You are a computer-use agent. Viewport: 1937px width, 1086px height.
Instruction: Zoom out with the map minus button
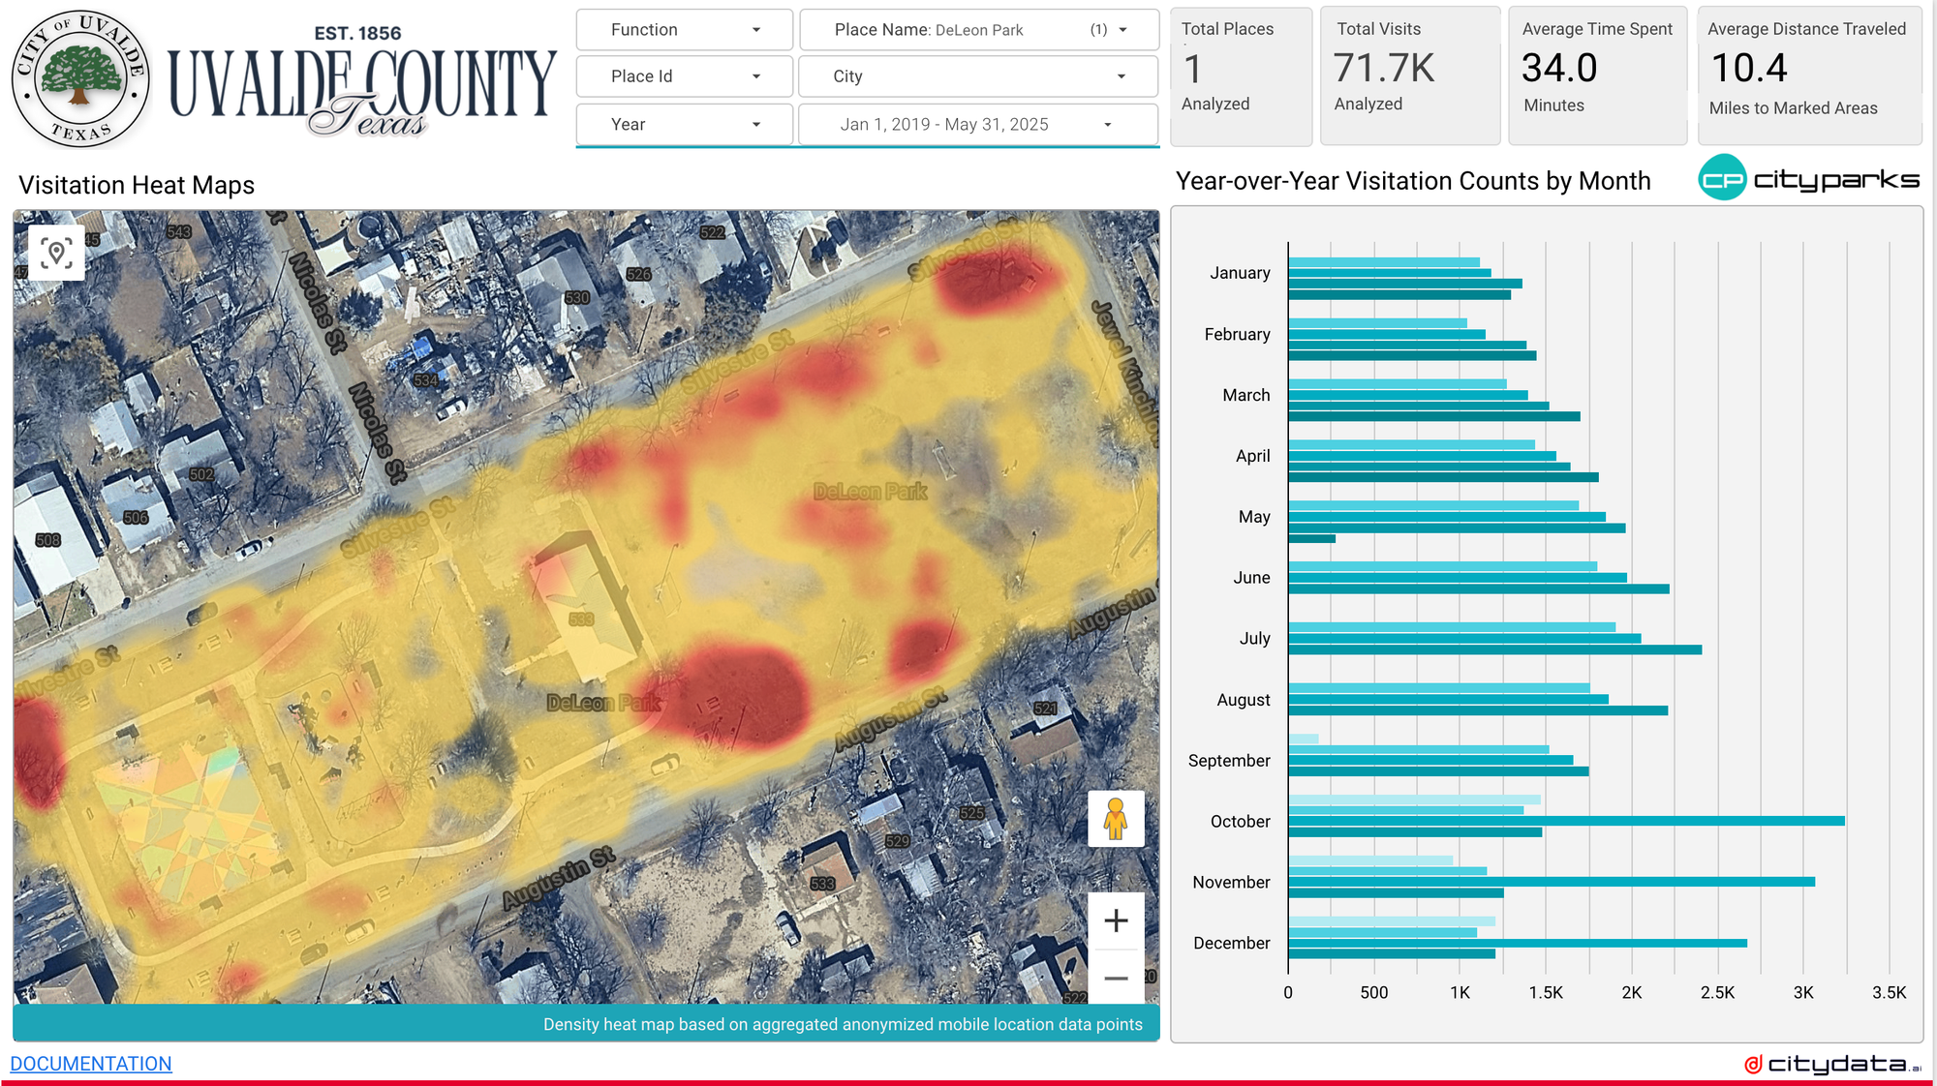tap(1116, 979)
